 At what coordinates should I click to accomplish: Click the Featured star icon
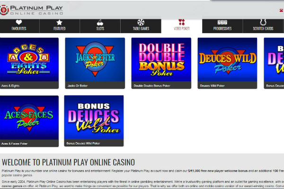60,22
